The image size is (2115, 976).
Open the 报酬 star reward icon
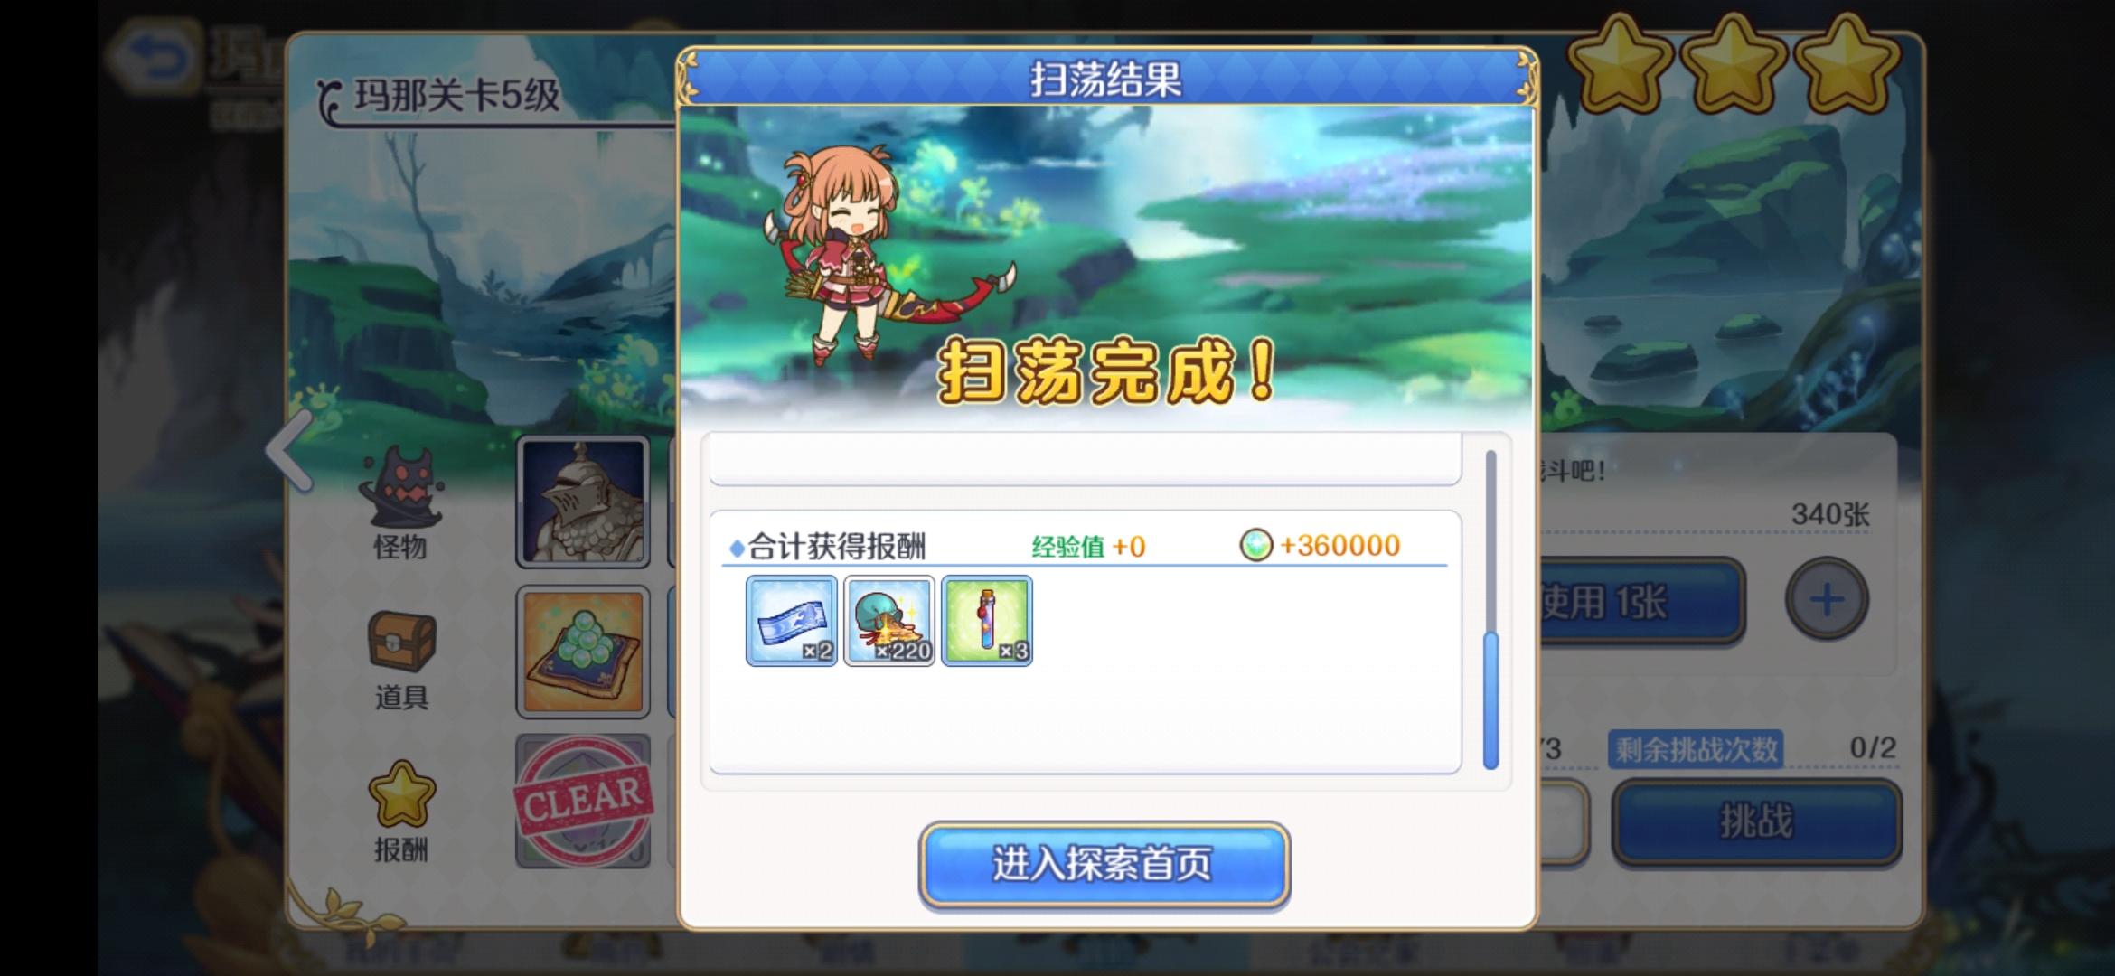coord(401,793)
